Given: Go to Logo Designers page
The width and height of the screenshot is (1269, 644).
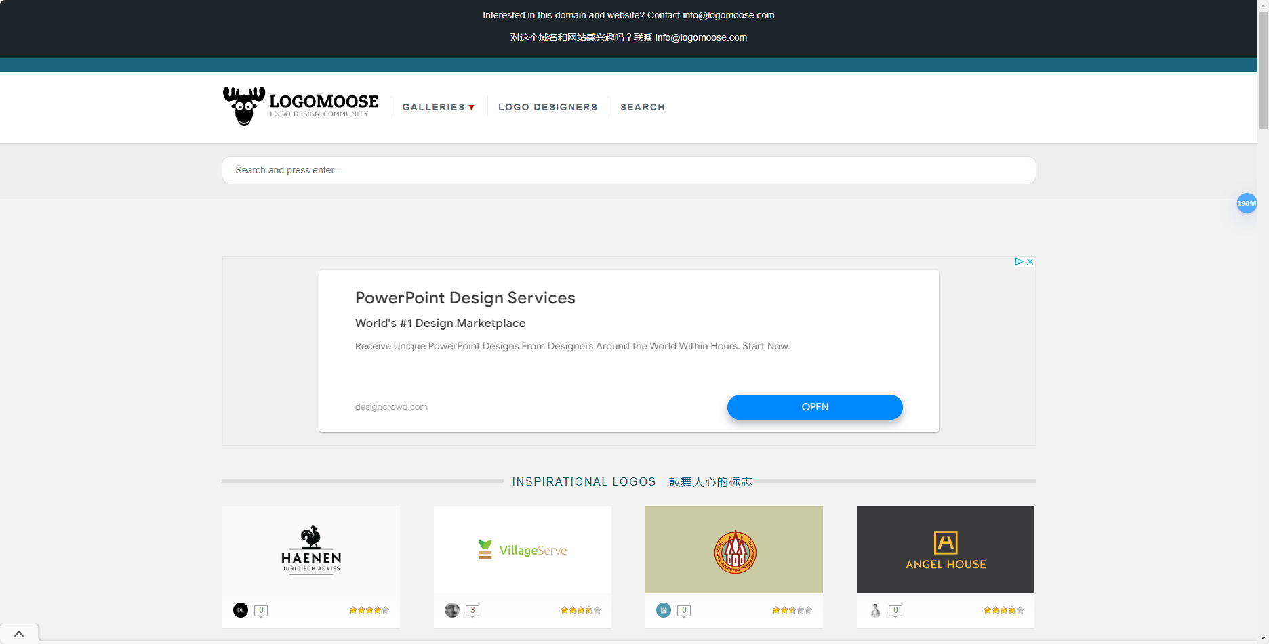Looking at the screenshot, I should 548,107.
